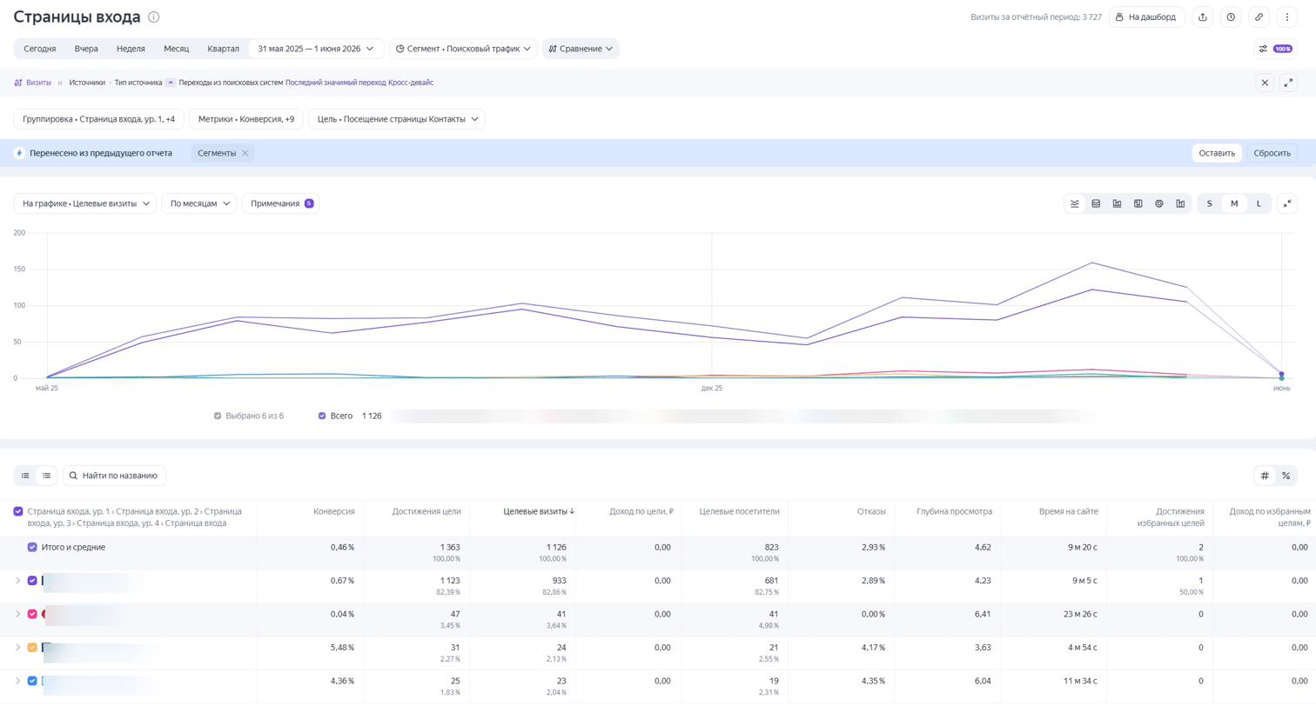This screenshot has width=1316, height=706.
Task: Click the export/upload report icon
Action: click(x=1202, y=17)
